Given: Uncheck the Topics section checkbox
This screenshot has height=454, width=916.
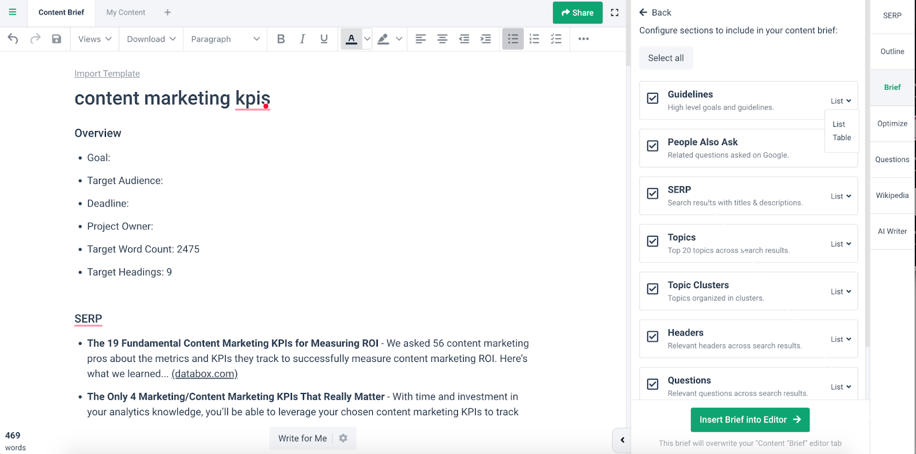Looking at the screenshot, I should tap(653, 241).
